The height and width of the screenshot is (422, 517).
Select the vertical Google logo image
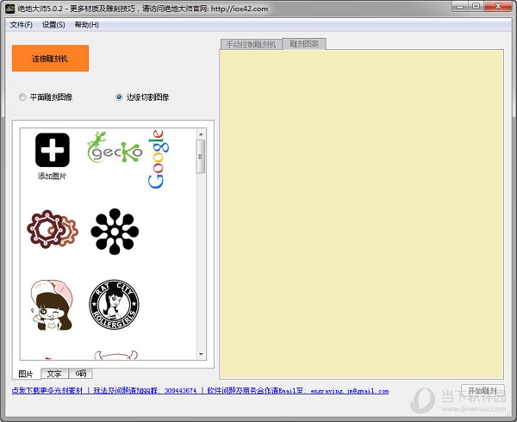point(159,159)
